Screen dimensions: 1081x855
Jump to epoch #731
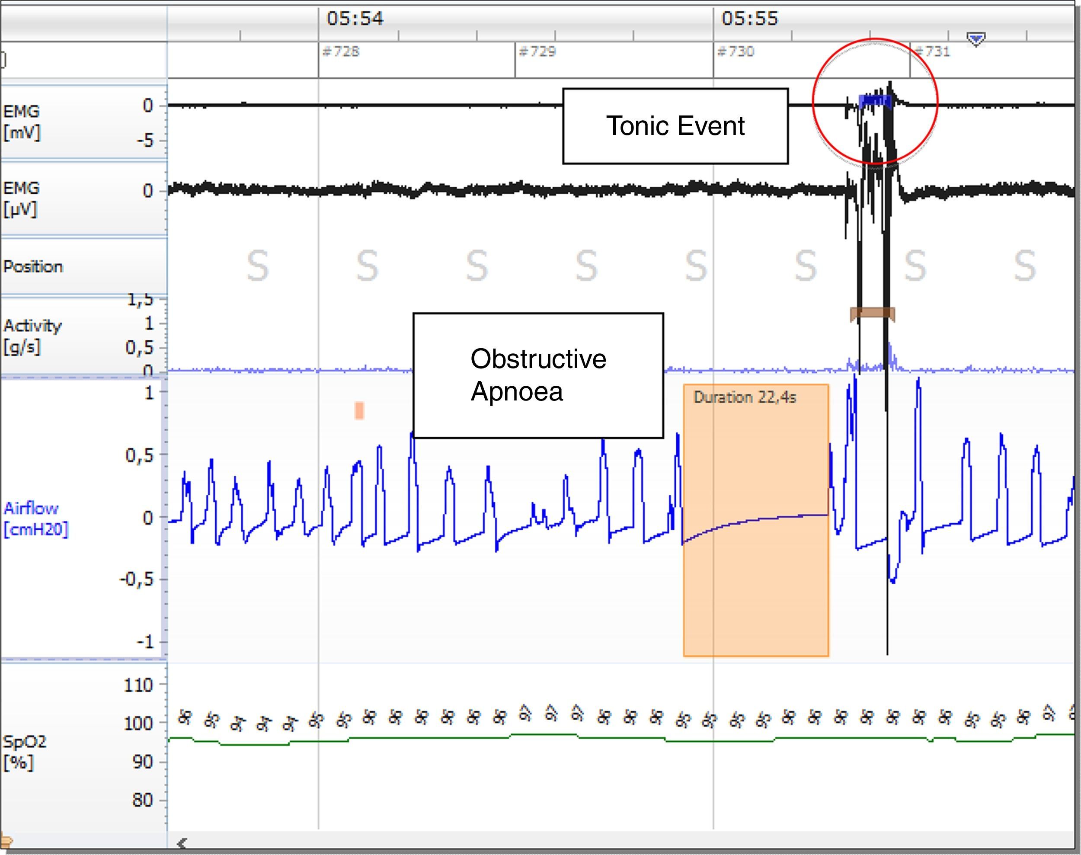932,51
